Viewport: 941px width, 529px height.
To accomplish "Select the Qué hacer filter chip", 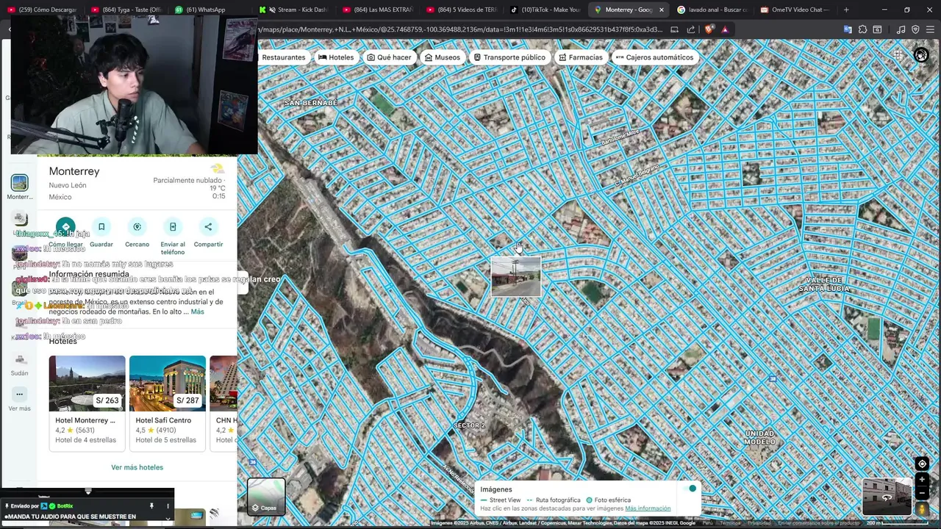I will (390, 57).
